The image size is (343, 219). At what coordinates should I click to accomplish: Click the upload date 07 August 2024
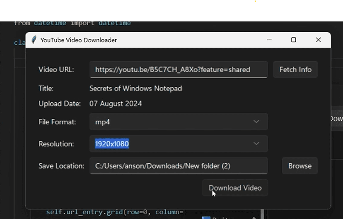[116, 104]
